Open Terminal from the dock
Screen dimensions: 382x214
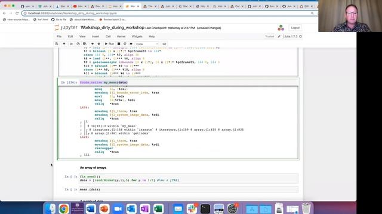point(205,209)
